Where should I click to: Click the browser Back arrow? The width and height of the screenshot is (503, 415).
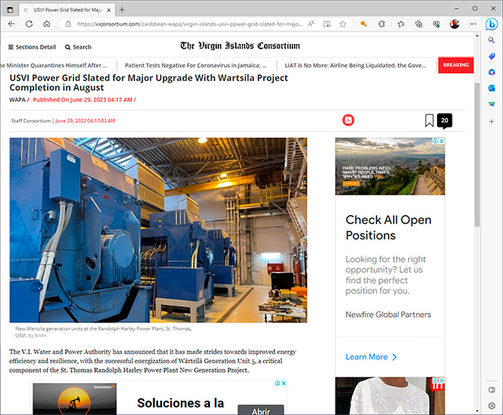12,24
